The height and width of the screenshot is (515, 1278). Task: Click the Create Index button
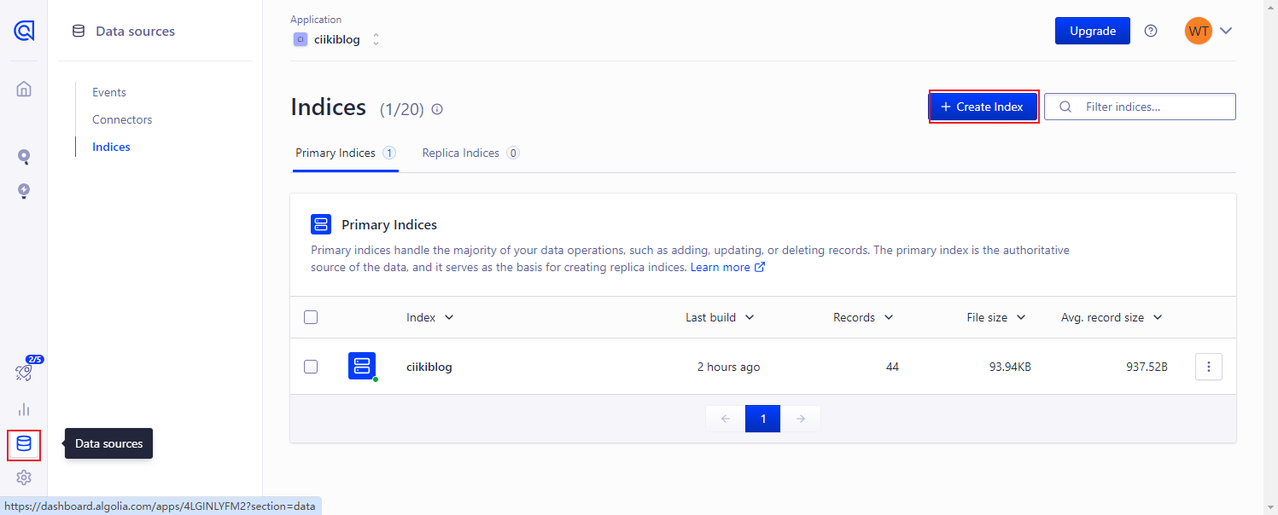click(x=983, y=107)
